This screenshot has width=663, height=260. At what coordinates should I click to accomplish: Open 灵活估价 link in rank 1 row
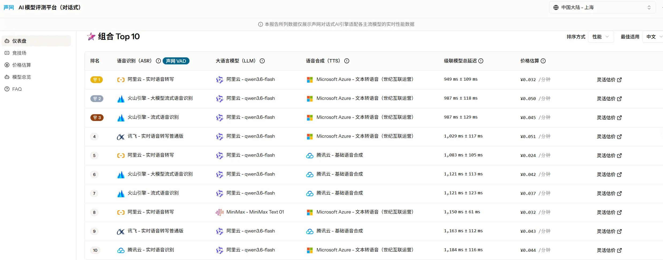pos(609,80)
